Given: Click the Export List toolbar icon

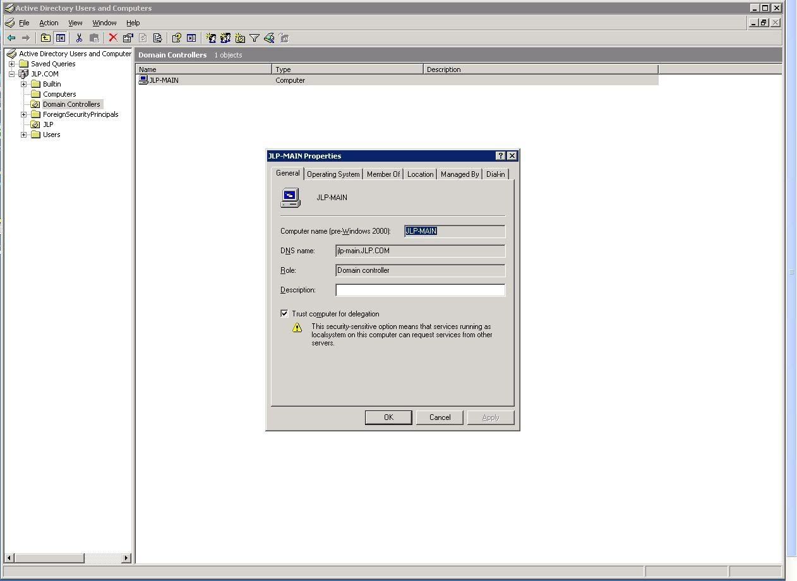Looking at the screenshot, I should [157, 38].
